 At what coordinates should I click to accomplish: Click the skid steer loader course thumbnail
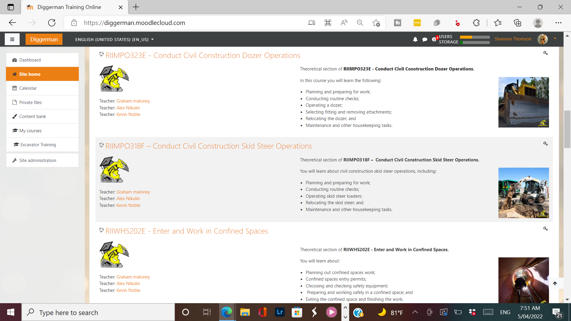(523, 193)
